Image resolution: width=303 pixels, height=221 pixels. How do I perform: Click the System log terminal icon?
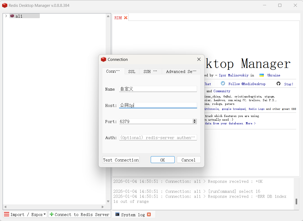click(117, 214)
